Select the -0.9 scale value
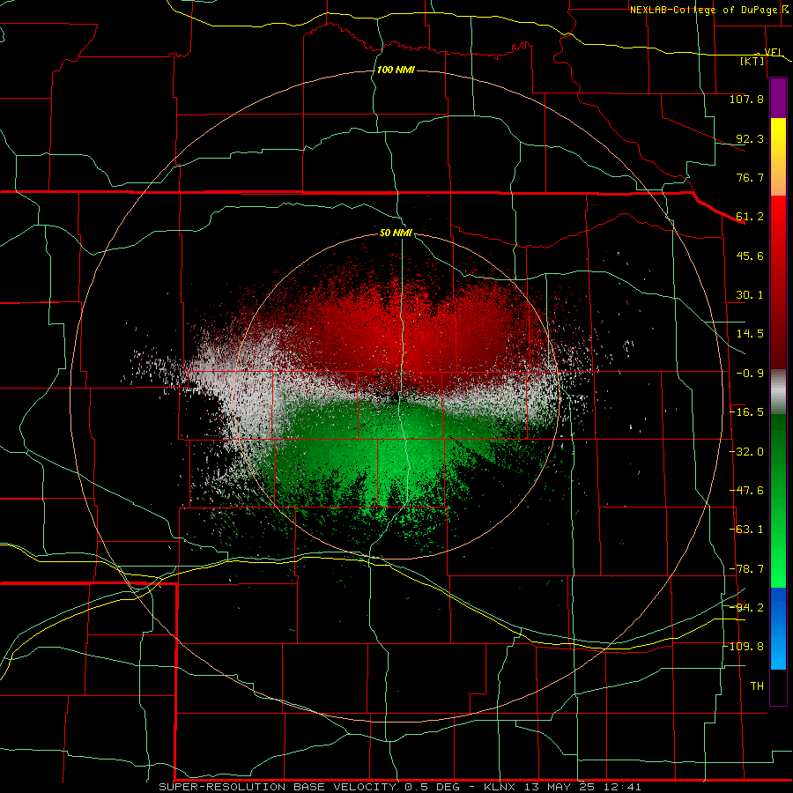This screenshot has height=793, width=793. pos(750,374)
